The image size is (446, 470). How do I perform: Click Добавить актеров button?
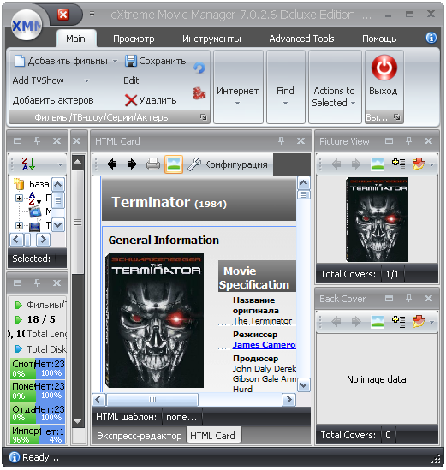click(53, 100)
